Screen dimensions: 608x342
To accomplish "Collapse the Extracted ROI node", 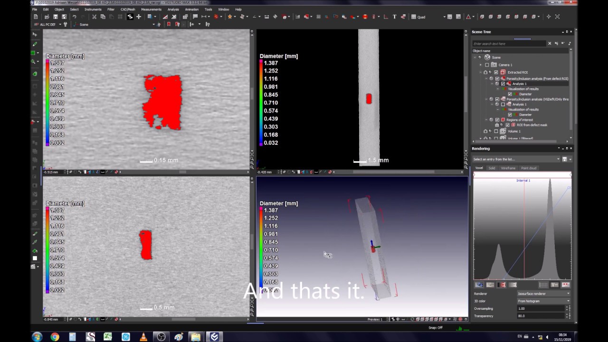I will tap(480, 72).
